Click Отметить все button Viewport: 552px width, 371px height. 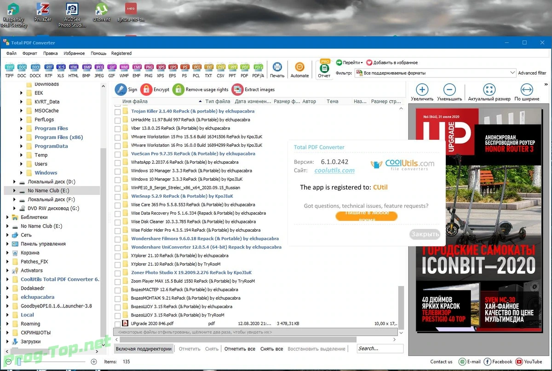click(240, 349)
